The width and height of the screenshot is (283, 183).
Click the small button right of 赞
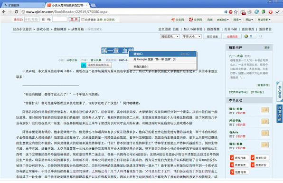(260, 36)
